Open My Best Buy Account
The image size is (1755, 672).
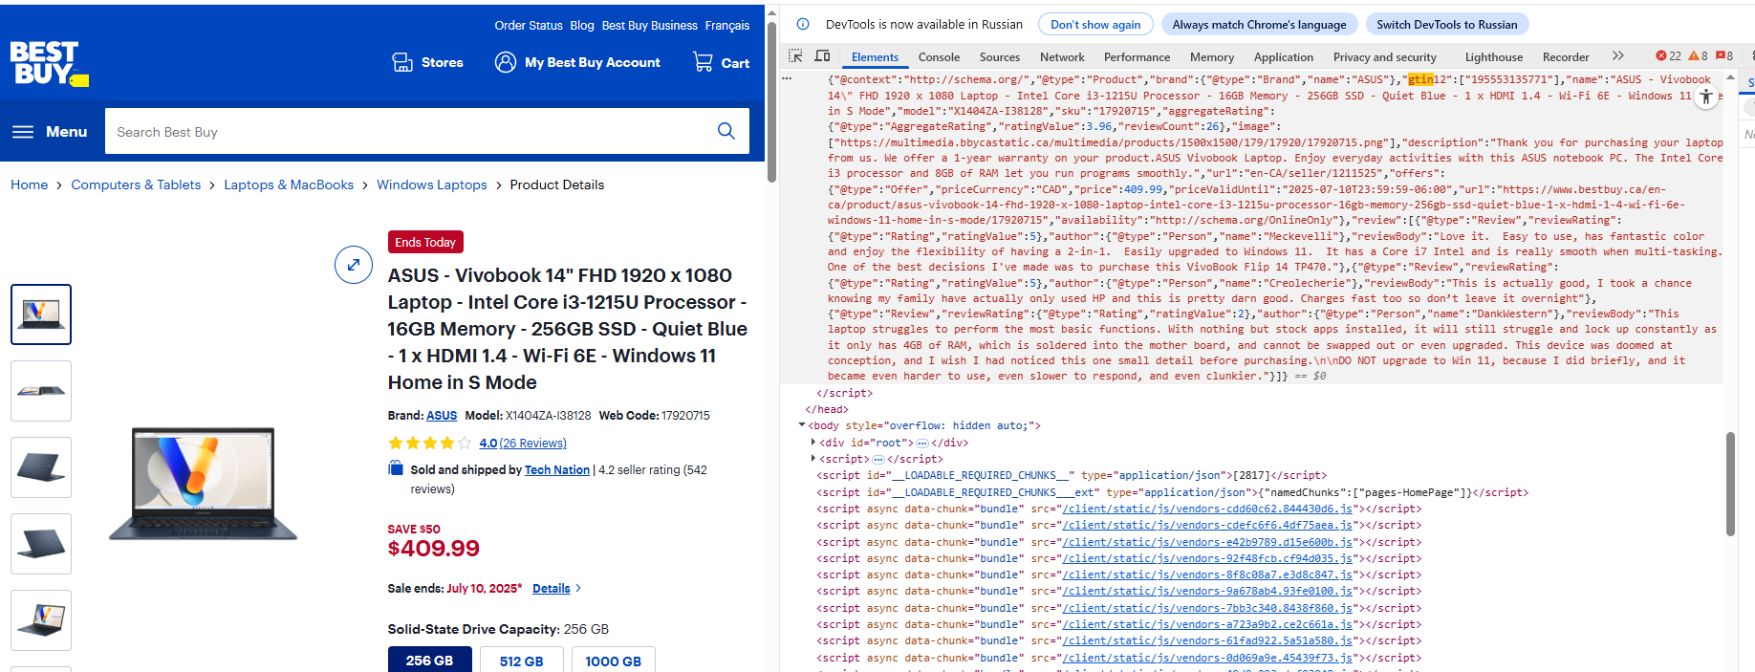click(x=577, y=62)
